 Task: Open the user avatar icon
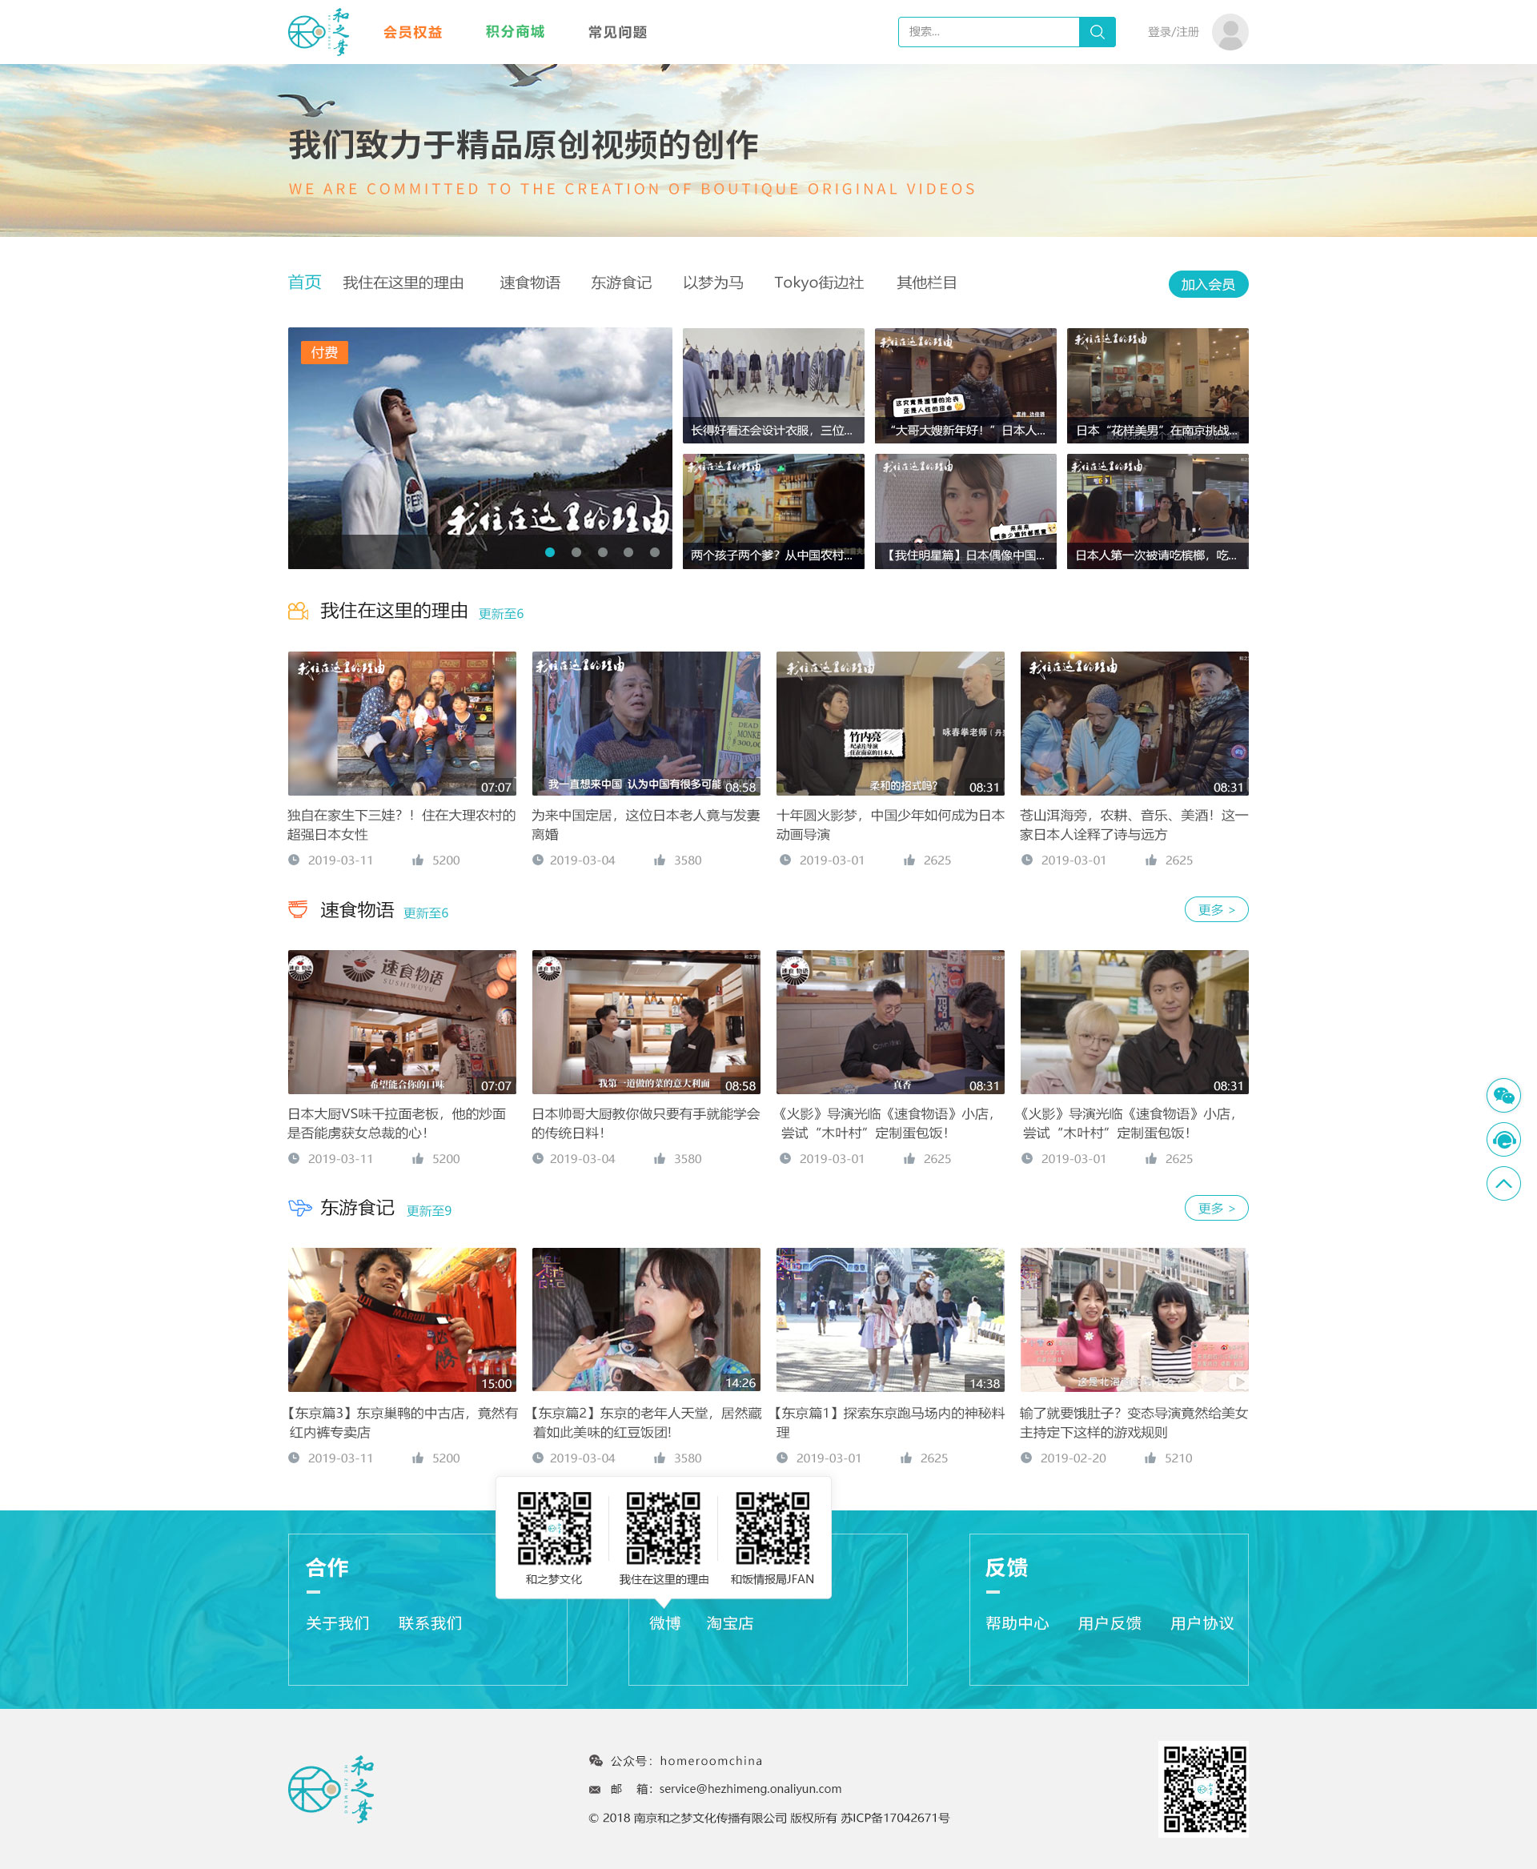tap(1230, 32)
